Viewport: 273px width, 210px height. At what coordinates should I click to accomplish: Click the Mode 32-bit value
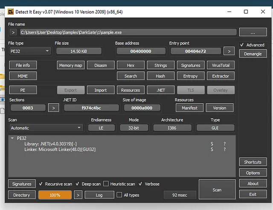pos(134,128)
